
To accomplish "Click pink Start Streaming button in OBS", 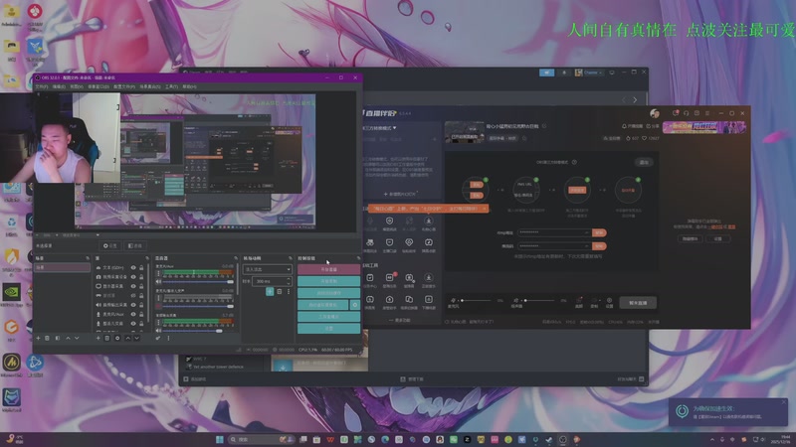I will click(329, 269).
